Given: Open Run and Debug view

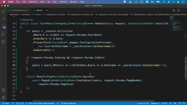Looking at the screenshot, I should click(x=4, y=34).
